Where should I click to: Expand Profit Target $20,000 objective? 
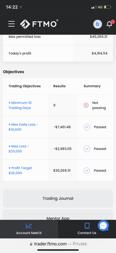[20, 170]
